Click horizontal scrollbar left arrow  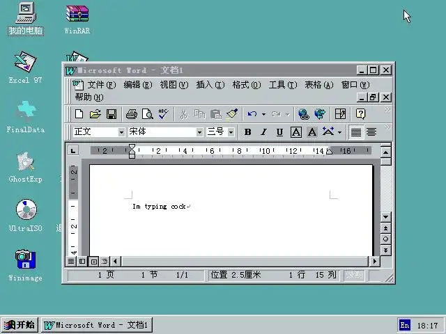(x=115, y=262)
